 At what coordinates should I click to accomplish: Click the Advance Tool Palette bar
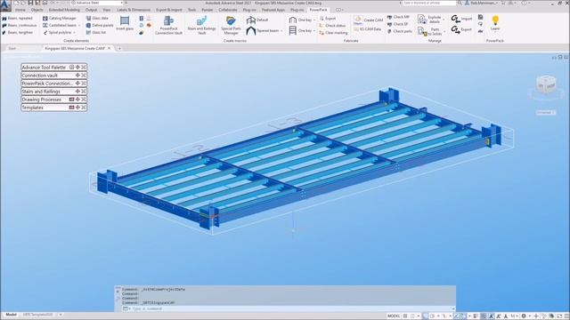coord(53,68)
